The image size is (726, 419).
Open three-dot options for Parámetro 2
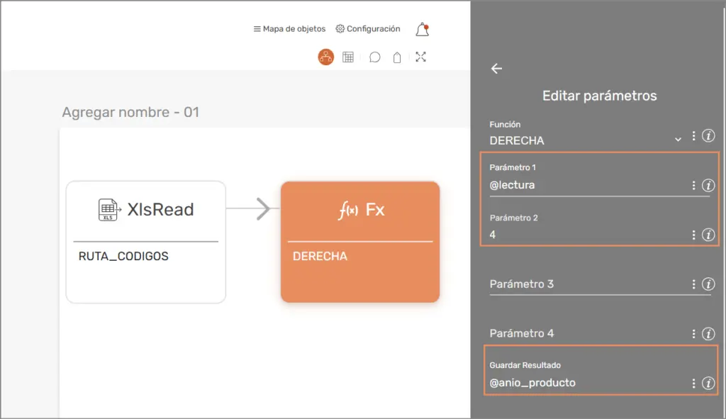pos(693,235)
